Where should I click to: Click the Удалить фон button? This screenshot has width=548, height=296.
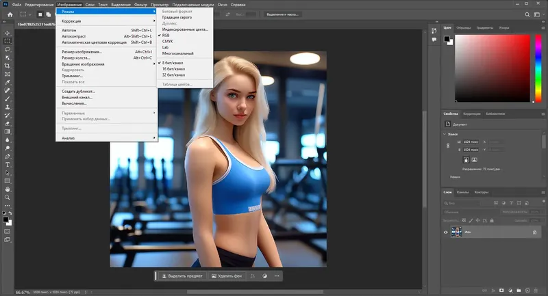coord(227,276)
